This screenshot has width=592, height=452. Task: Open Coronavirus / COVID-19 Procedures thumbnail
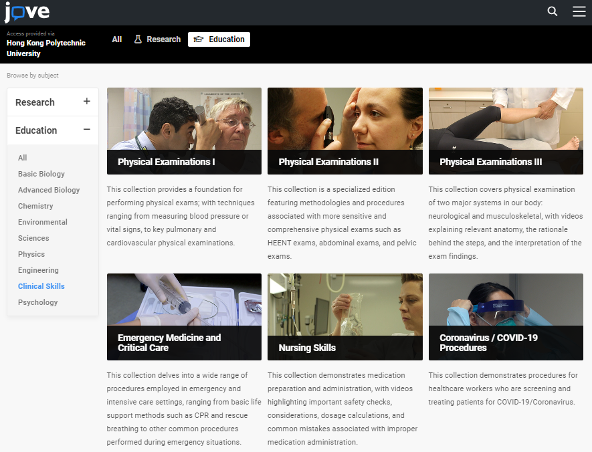pos(506,317)
